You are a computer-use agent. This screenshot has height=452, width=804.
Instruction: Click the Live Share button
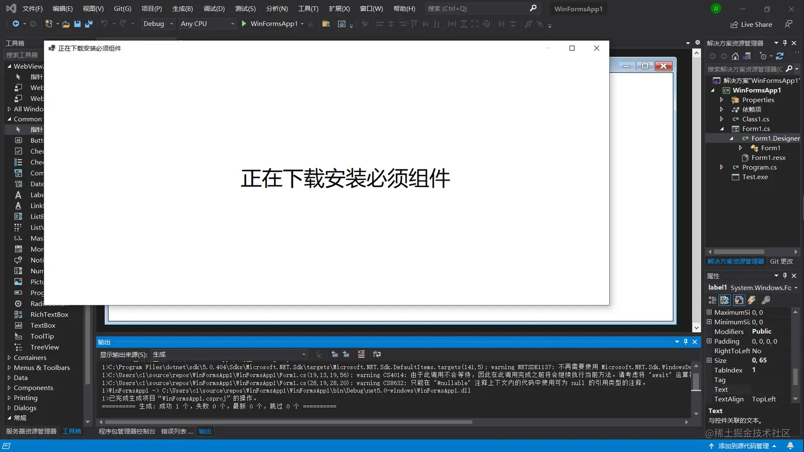click(x=751, y=24)
